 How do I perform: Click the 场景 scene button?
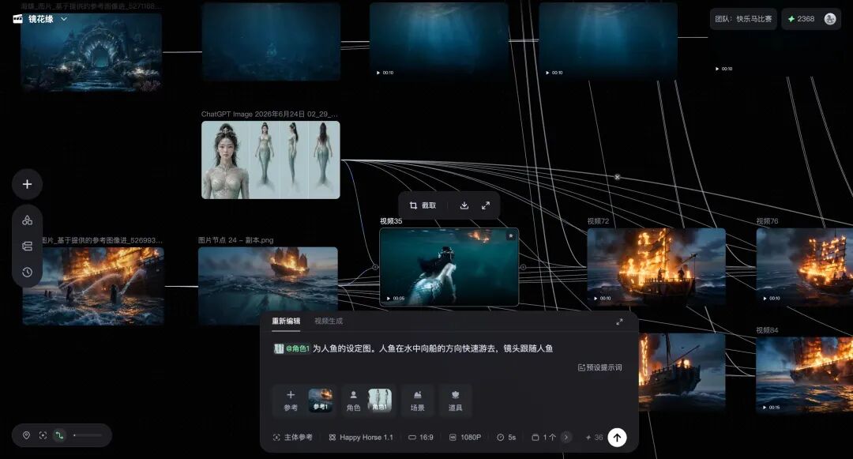pos(417,401)
